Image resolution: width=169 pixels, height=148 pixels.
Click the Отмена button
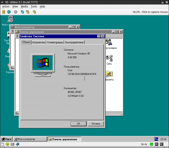point(96,124)
